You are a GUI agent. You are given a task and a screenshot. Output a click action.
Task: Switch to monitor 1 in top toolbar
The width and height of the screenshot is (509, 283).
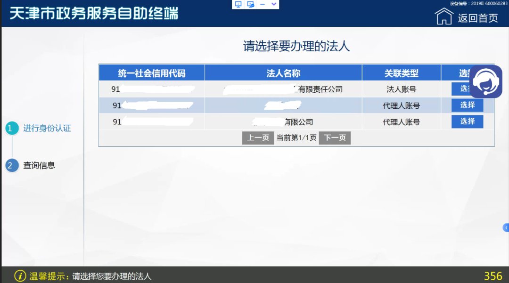click(x=238, y=4)
